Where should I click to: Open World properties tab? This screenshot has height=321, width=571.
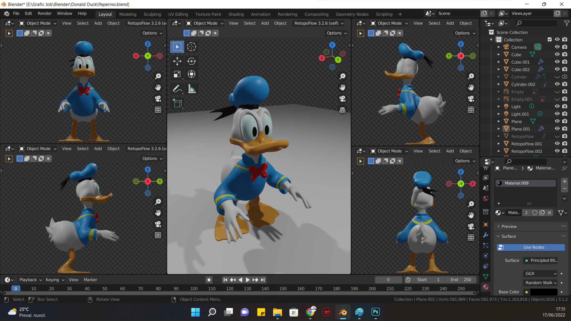[x=486, y=198]
